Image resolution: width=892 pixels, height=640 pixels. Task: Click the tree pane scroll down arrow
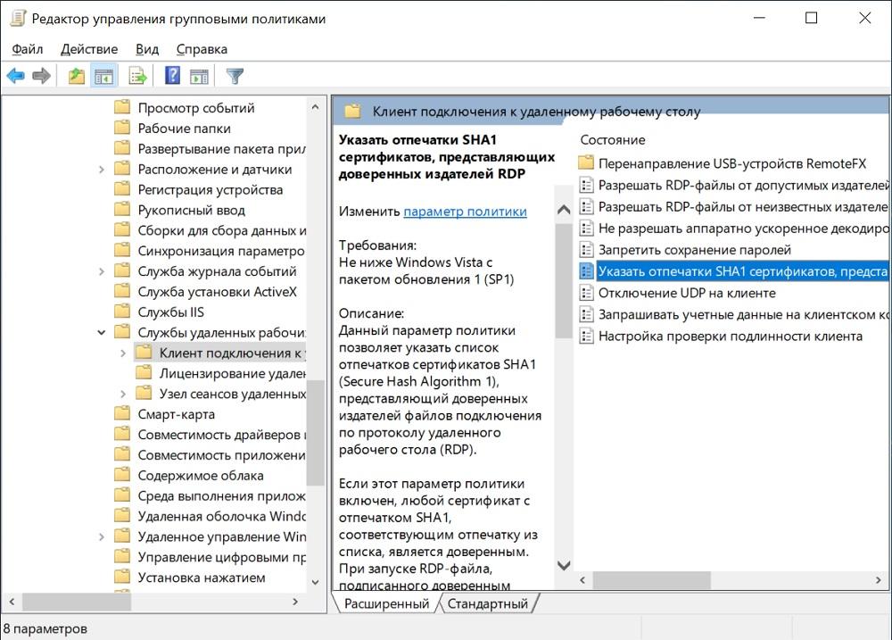click(315, 582)
